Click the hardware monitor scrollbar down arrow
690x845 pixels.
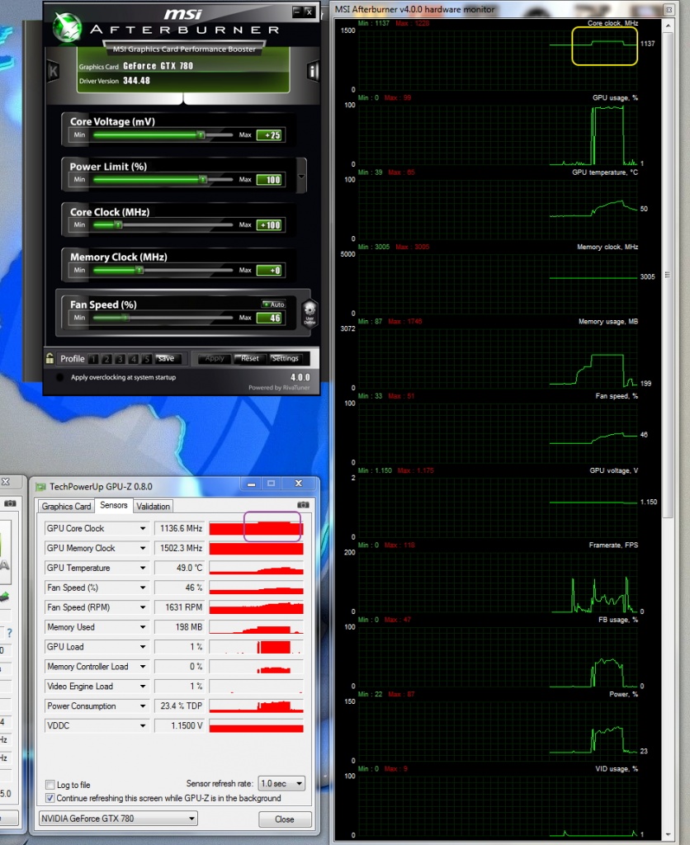pyautogui.click(x=668, y=835)
